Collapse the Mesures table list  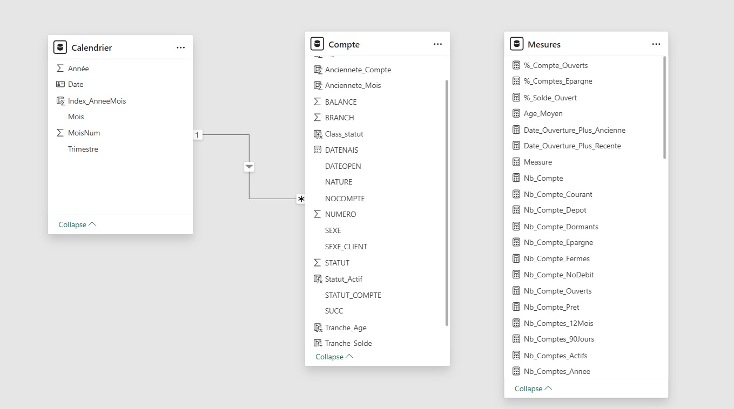pos(533,388)
